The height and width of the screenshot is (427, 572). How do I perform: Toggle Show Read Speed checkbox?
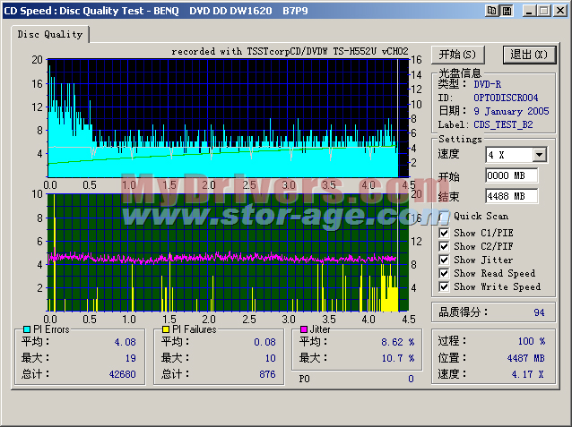445,273
